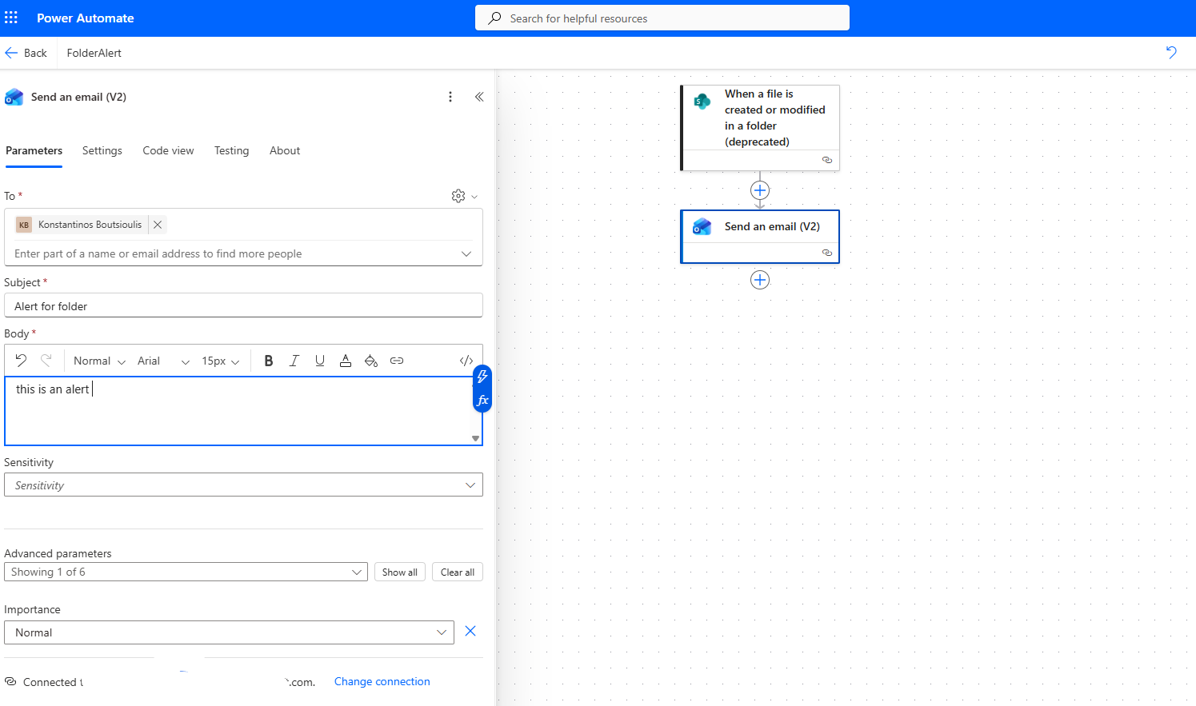1196x706 pixels.
Task: Insert a link in the email body
Action: [x=397, y=361]
